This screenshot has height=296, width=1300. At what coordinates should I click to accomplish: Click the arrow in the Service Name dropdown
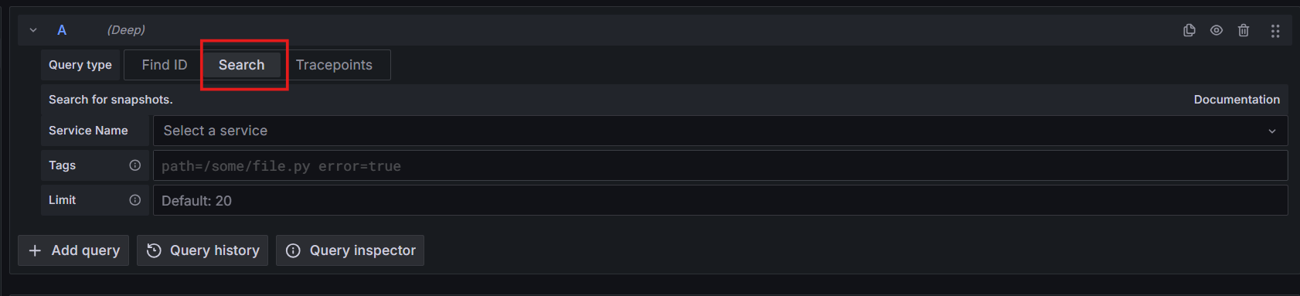[x=1272, y=131]
